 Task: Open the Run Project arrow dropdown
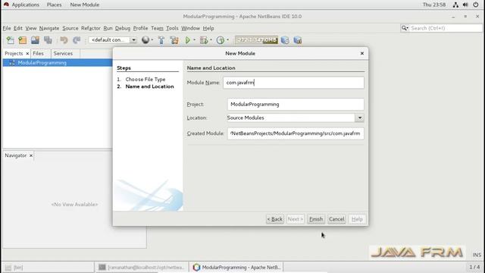coord(194,40)
